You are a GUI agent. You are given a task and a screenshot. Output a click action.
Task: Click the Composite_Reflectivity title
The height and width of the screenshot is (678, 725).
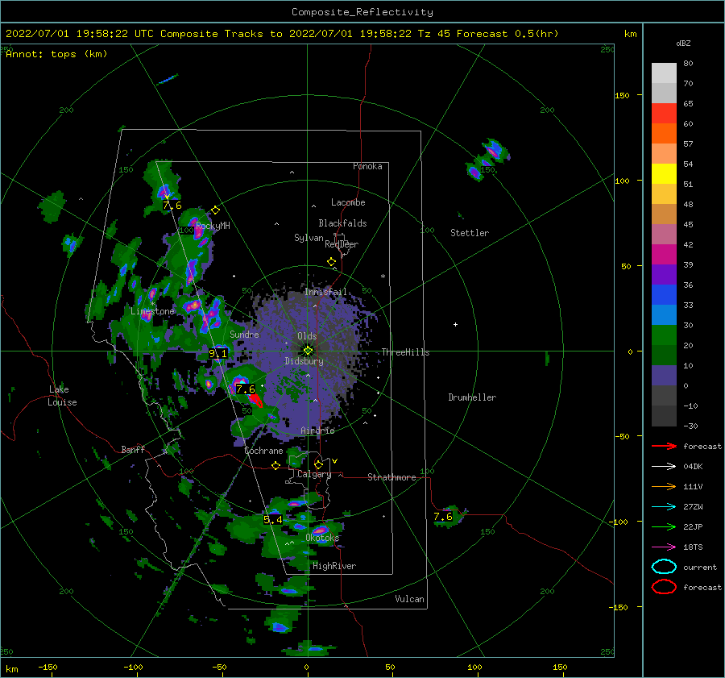(362, 12)
